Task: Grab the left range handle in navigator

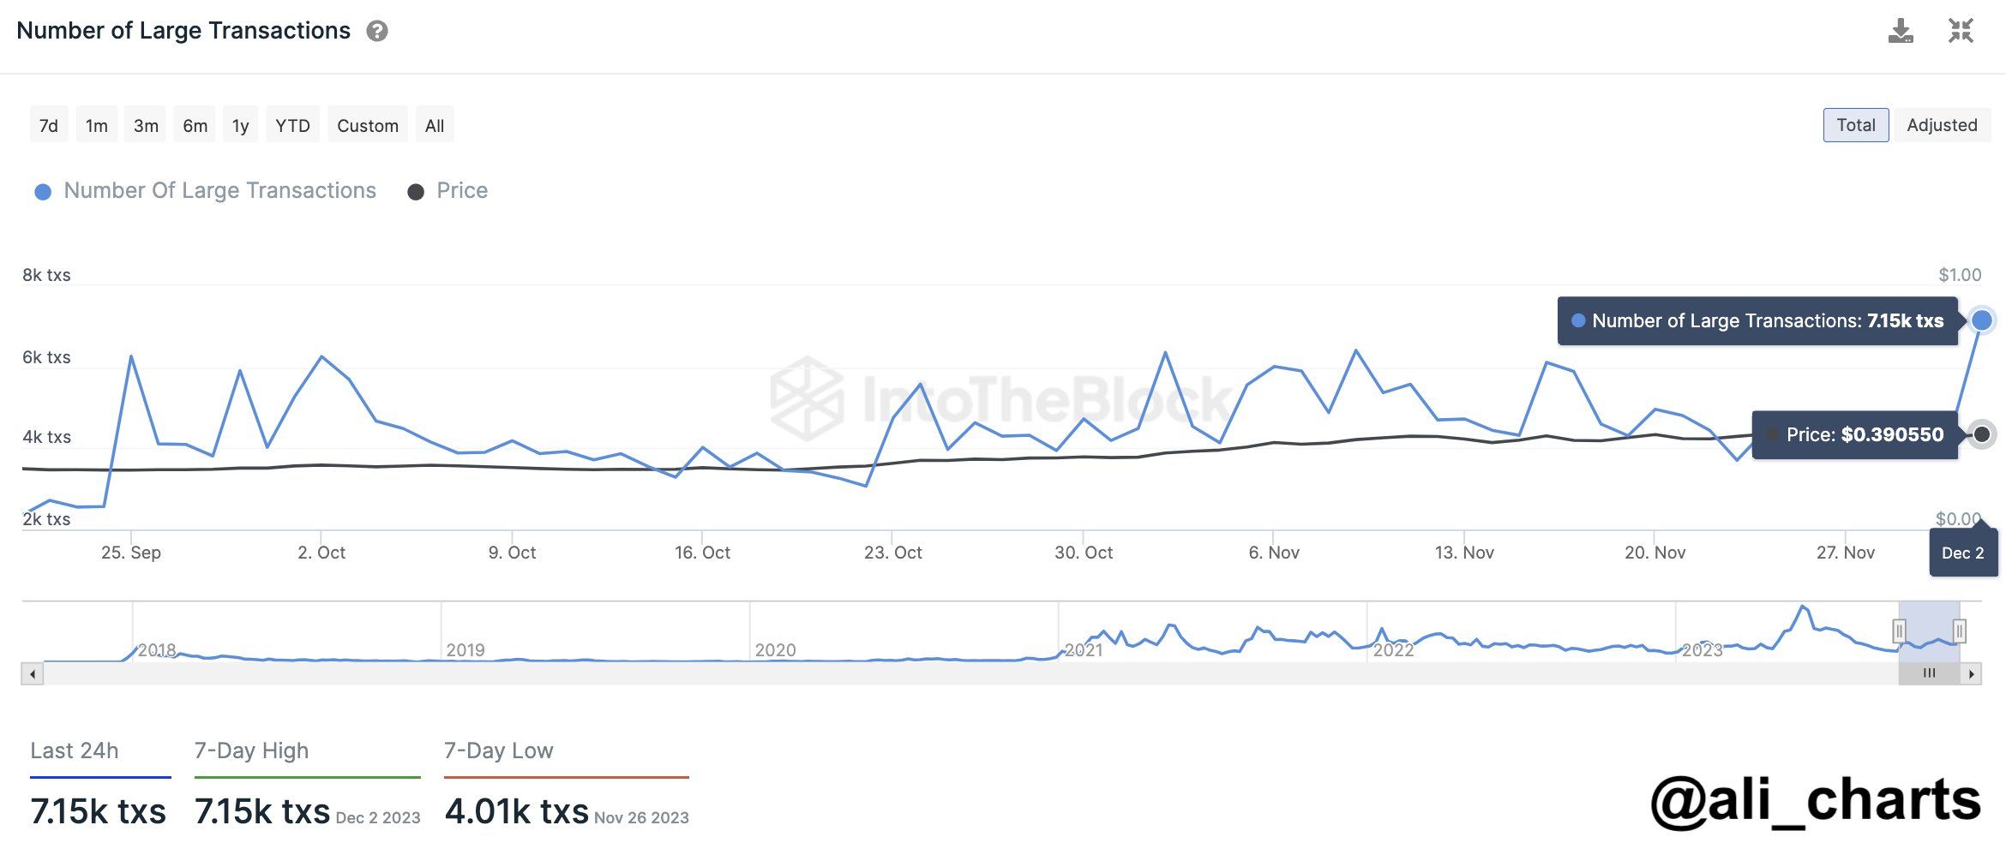Action: click(x=1899, y=631)
